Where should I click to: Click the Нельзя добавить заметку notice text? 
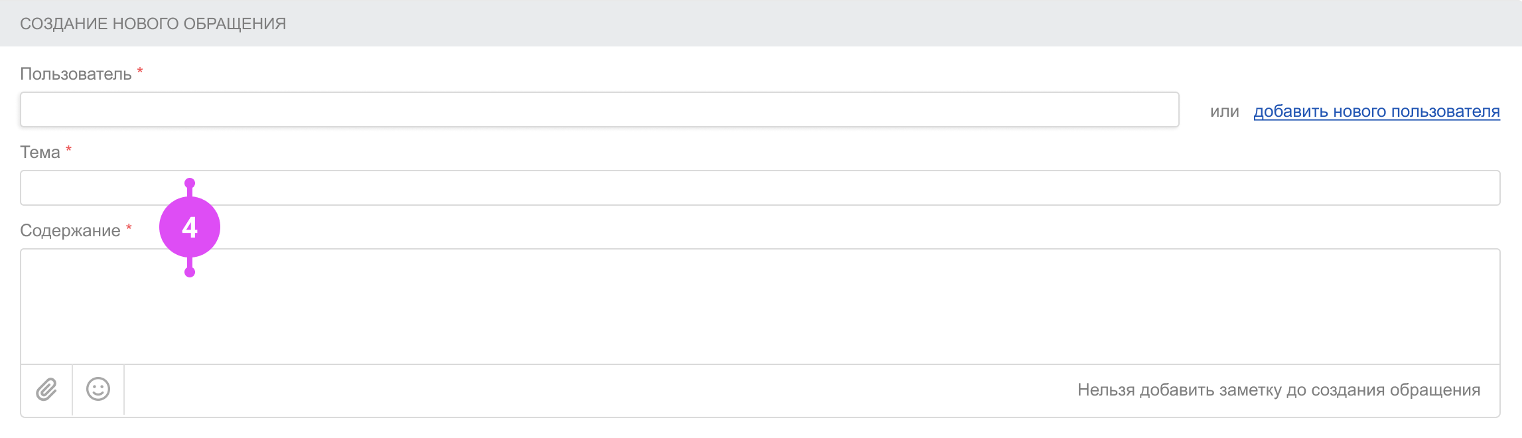(1279, 390)
